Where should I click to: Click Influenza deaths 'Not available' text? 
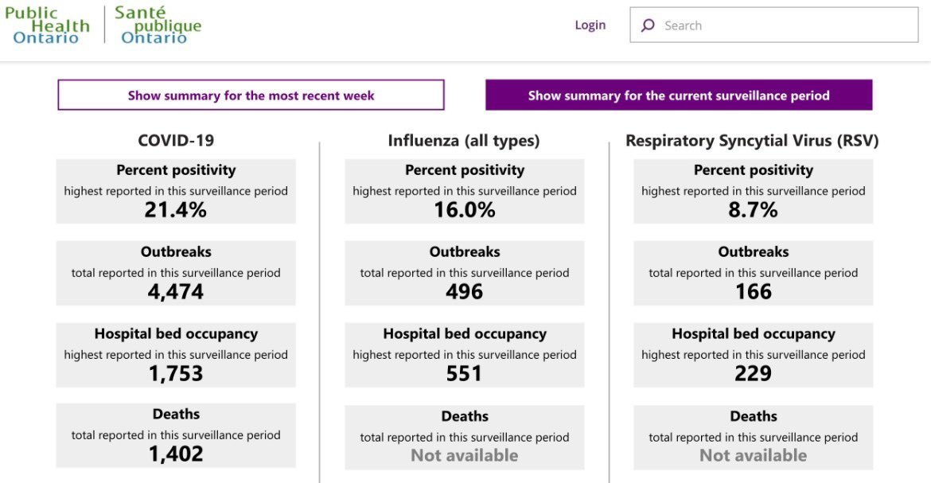465,456
